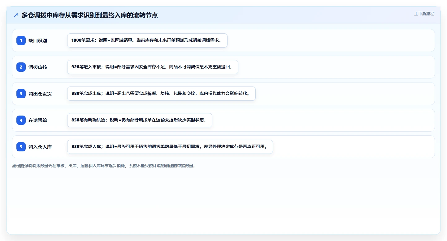Select the 调入仓入库 step label
The image size is (447, 241).
tap(40, 147)
